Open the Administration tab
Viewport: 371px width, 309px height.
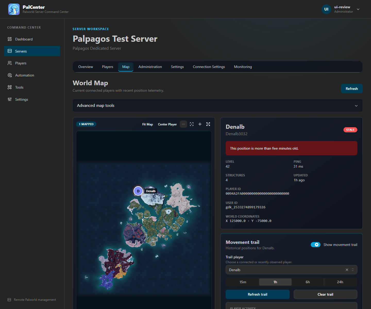[x=150, y=67]
